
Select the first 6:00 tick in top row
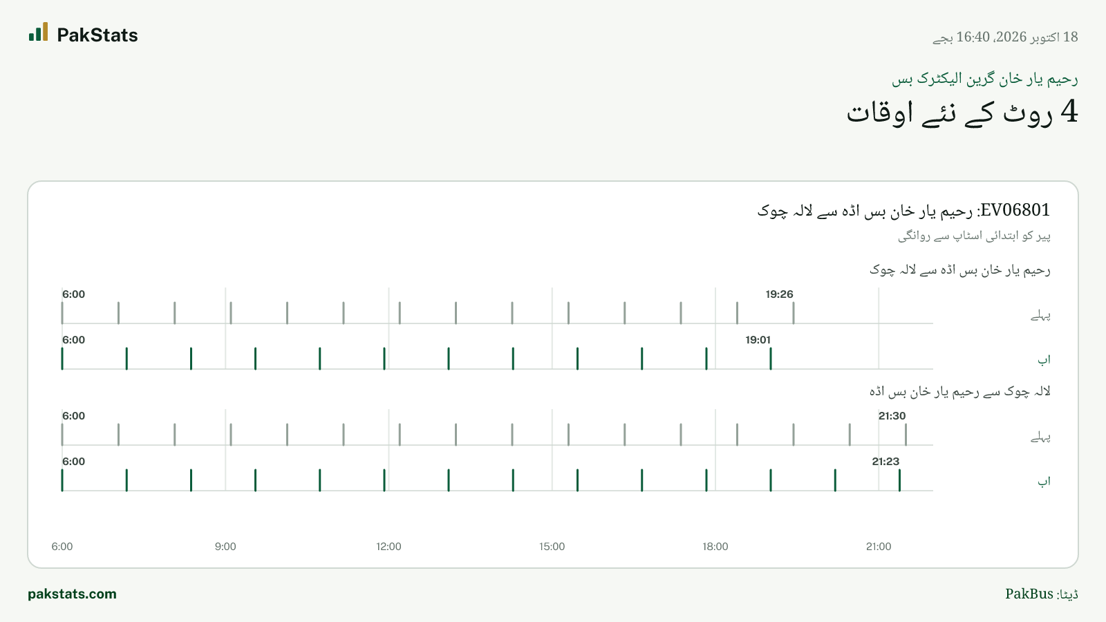coord(62,312)
